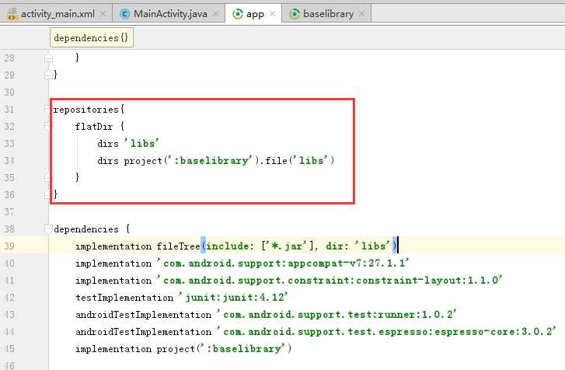Click the test:runner:1.0.2 dependency string
The width and height of the screenshot is (565, 370).
337,315
